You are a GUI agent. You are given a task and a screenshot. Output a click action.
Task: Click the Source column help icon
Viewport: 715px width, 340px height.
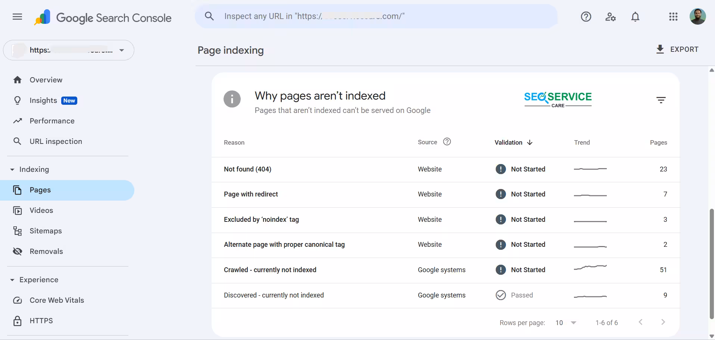[447, 142]
